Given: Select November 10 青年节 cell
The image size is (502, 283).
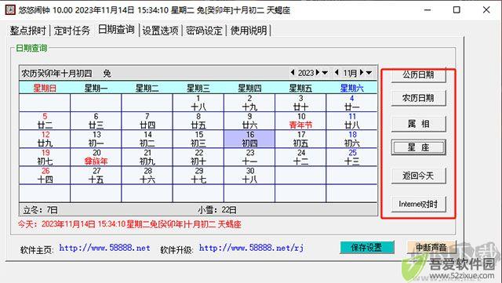Looking at the screenshot, I should tap(300, 121).
